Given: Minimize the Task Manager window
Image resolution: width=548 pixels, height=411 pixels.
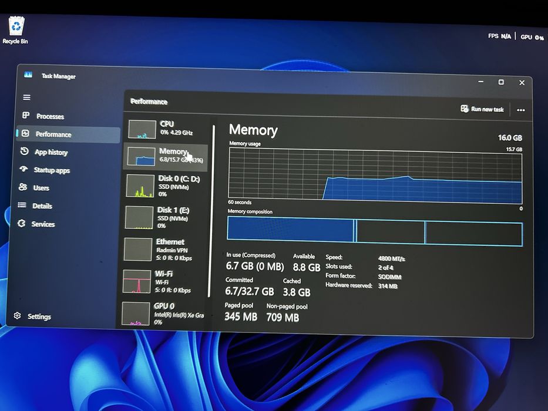Looking at the screenshot, I should [x=481, y=82].
